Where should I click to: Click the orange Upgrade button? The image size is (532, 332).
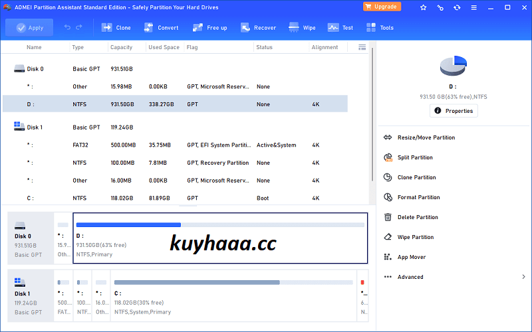(382, 7)
